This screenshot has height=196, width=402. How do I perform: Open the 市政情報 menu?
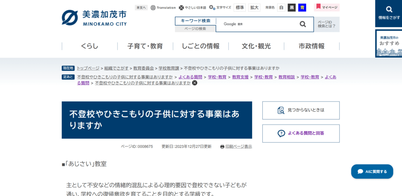coord(312,46)
